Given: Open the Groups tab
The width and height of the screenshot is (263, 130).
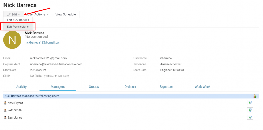Looking at the screenshot, I should pos(94,87).
